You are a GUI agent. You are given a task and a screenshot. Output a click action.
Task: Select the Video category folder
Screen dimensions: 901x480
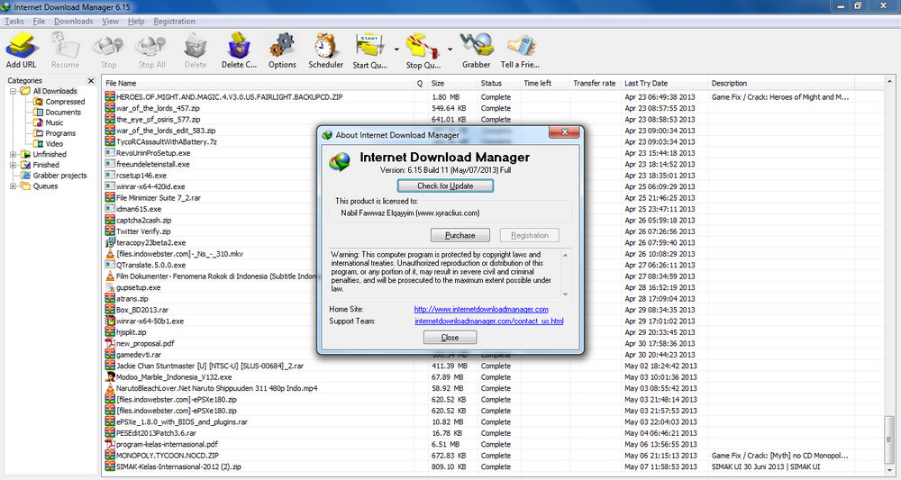(x=54, y=143)
